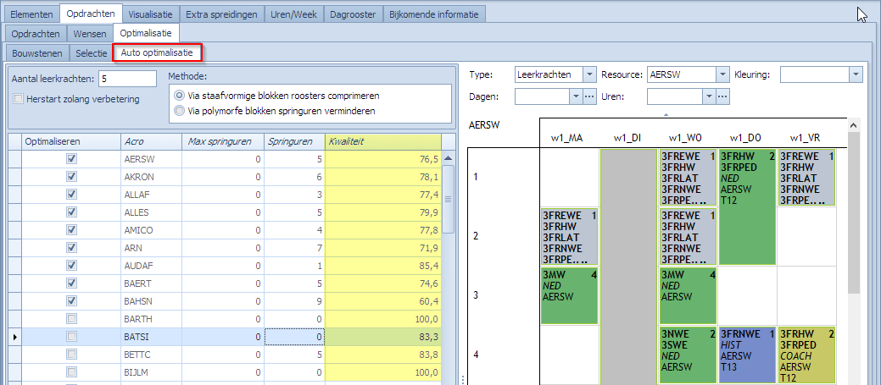The width and height of the screenshot is (881, 385).
Task: Click Kwaliteit value 60,4
Action: pyautogui.click(x=383, y=301)
